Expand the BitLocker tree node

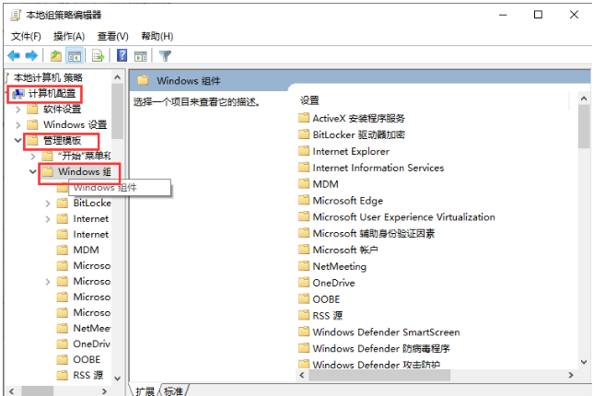(48, 204)
